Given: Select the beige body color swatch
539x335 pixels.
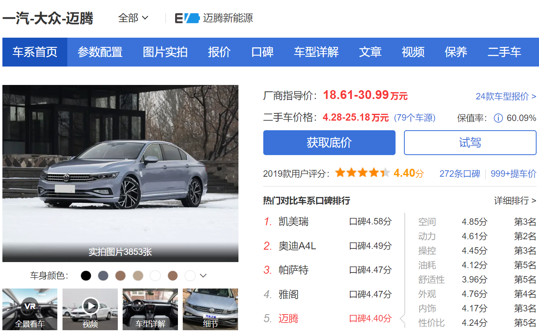Looking at the screenshot, I should [x=138, y=276].
